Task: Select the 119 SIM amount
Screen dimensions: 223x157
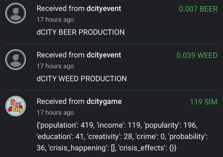Action: tap(204, 102)
